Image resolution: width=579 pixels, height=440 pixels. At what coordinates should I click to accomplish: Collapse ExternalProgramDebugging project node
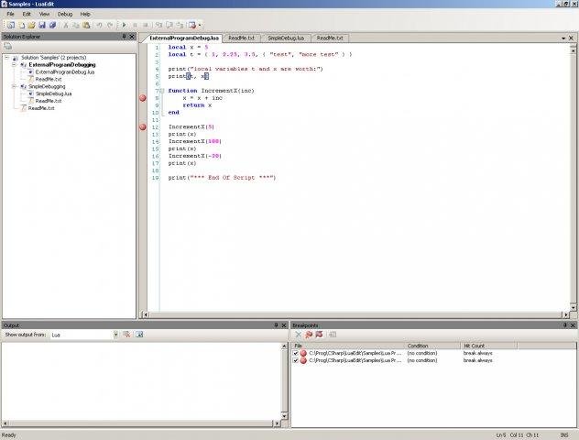tap(14, 65)
